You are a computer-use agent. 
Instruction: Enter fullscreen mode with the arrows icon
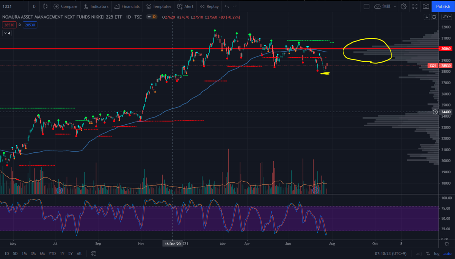click(415, 6)
